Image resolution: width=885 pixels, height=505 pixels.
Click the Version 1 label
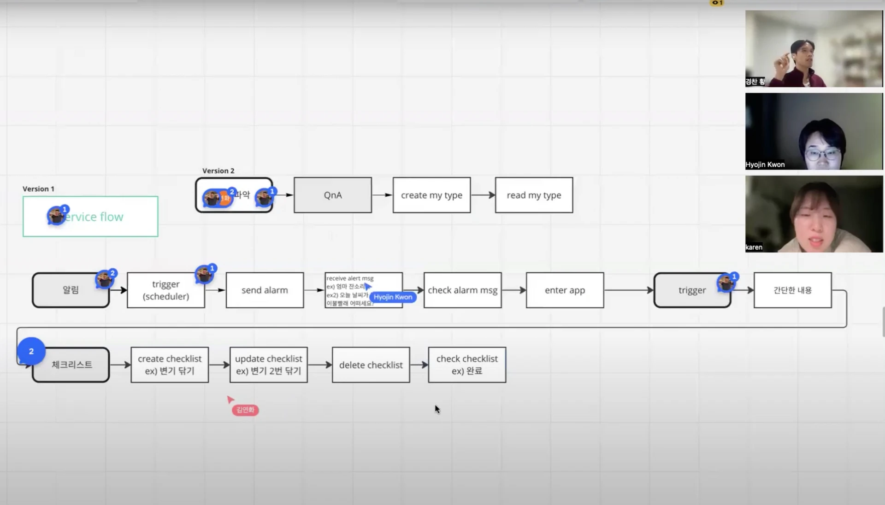point(38,189)
